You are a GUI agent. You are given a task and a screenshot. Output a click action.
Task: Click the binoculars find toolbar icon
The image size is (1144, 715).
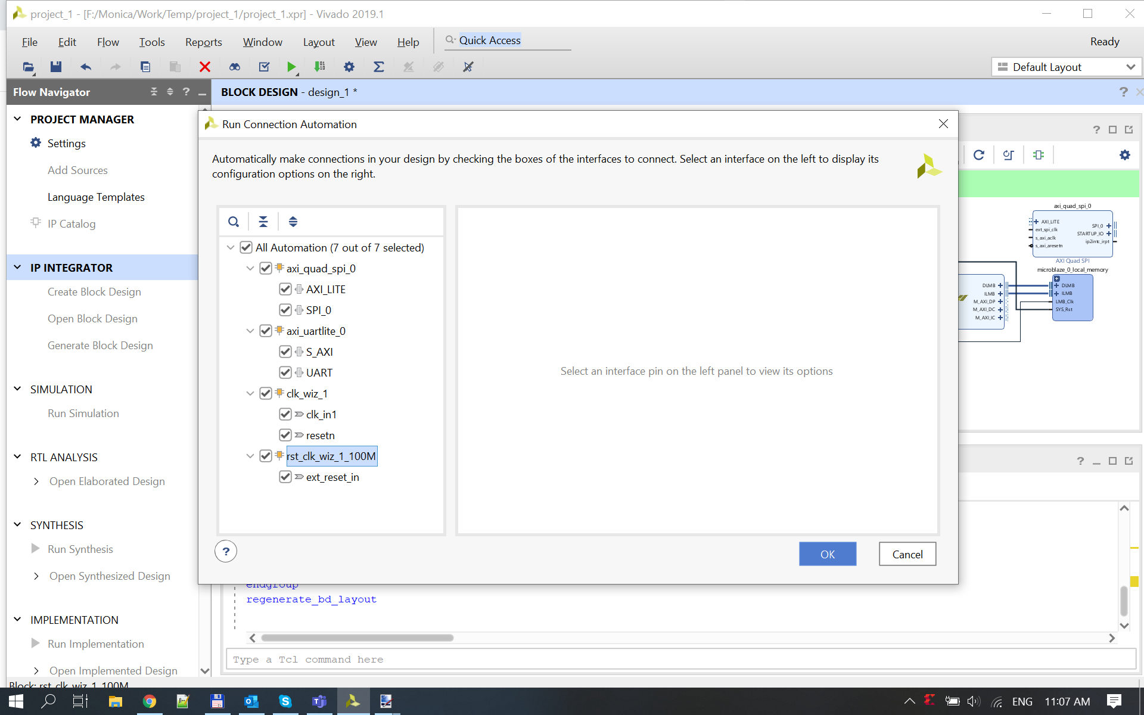(235, 67)
